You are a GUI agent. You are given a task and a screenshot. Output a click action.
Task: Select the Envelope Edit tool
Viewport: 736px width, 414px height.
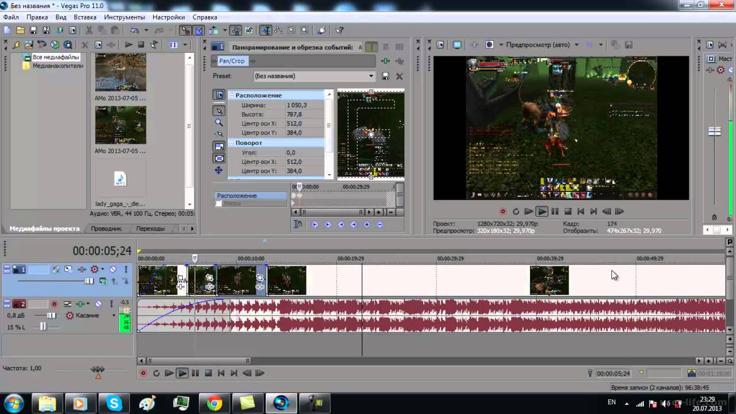pos(279,30)
